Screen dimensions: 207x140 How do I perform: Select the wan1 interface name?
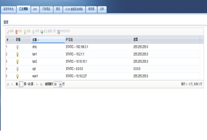[x=35, y=76]
